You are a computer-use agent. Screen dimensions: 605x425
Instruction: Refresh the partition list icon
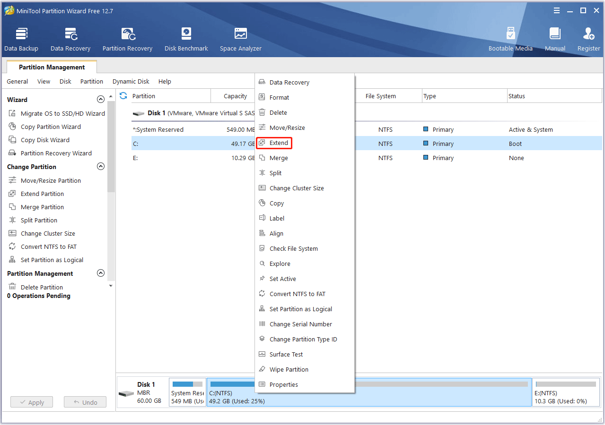[123, 96]
